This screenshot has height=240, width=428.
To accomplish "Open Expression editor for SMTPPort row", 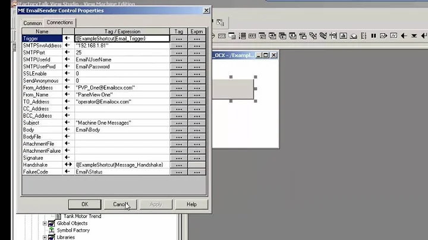I will click(x=197, y=53).
